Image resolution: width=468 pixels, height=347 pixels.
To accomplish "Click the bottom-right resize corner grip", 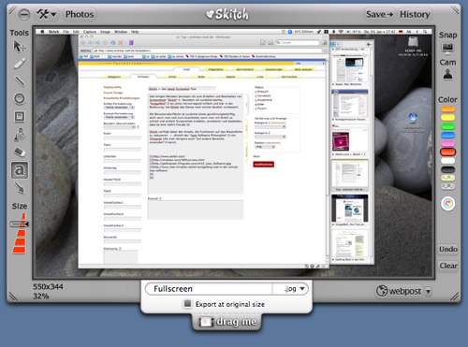I will (454, 296).
